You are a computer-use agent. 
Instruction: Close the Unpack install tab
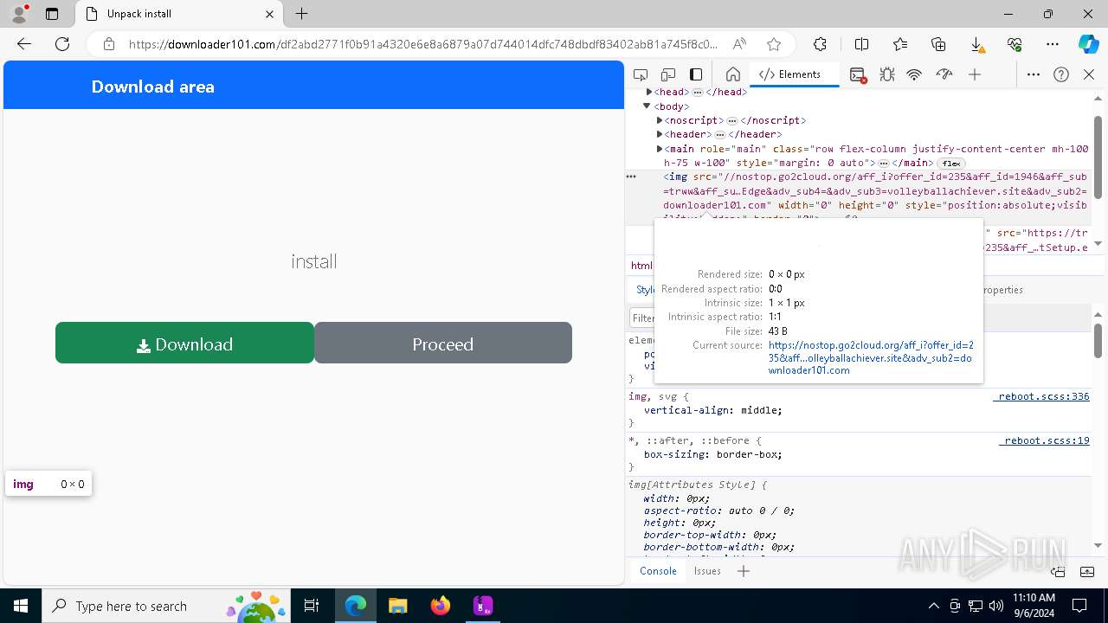click(269, 14)
